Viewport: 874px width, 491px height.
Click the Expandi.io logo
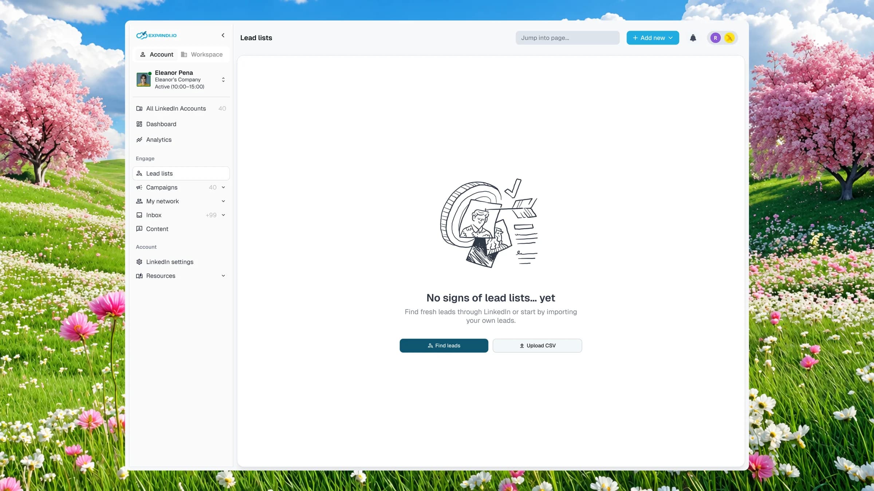click(x=156, y=35)
